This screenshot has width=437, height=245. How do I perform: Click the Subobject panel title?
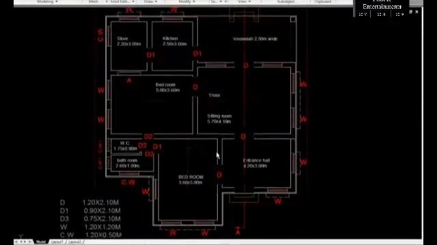286,1
